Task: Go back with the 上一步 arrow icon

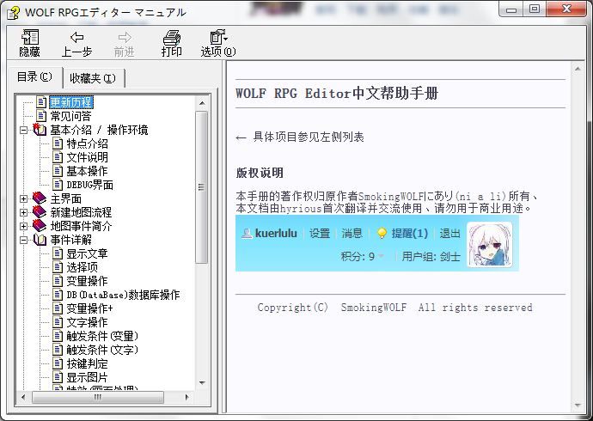Action: pyautogui.click(x=77, y=37)
